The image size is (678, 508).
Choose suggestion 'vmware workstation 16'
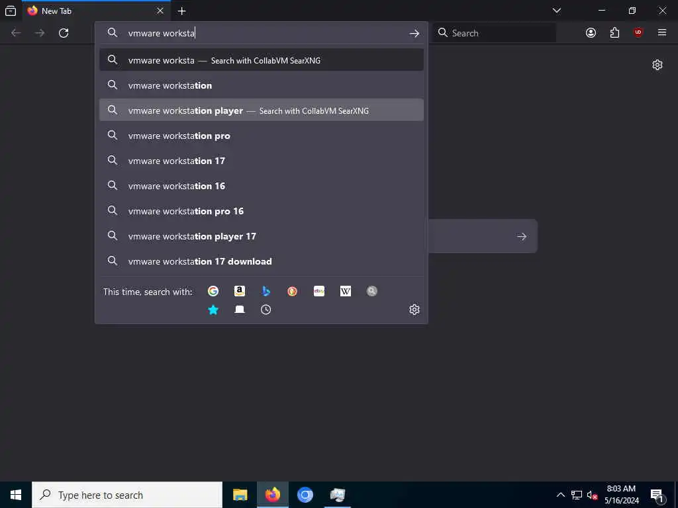[x=261, y=186]
